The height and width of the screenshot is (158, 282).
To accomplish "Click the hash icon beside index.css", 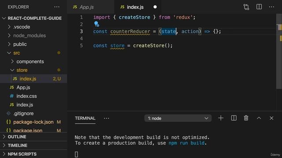I will [x=12, y=96].
